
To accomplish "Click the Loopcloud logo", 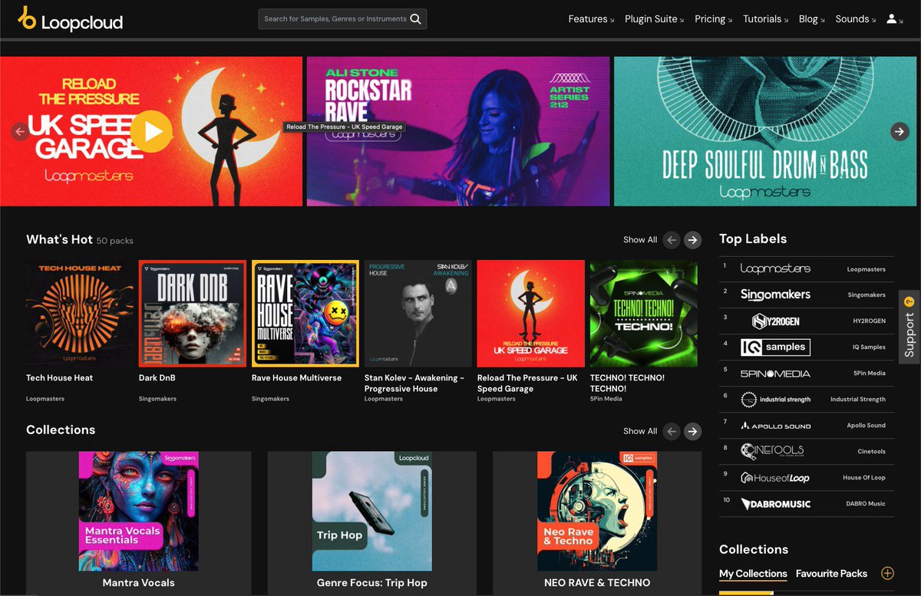I will tap(71, 18).
